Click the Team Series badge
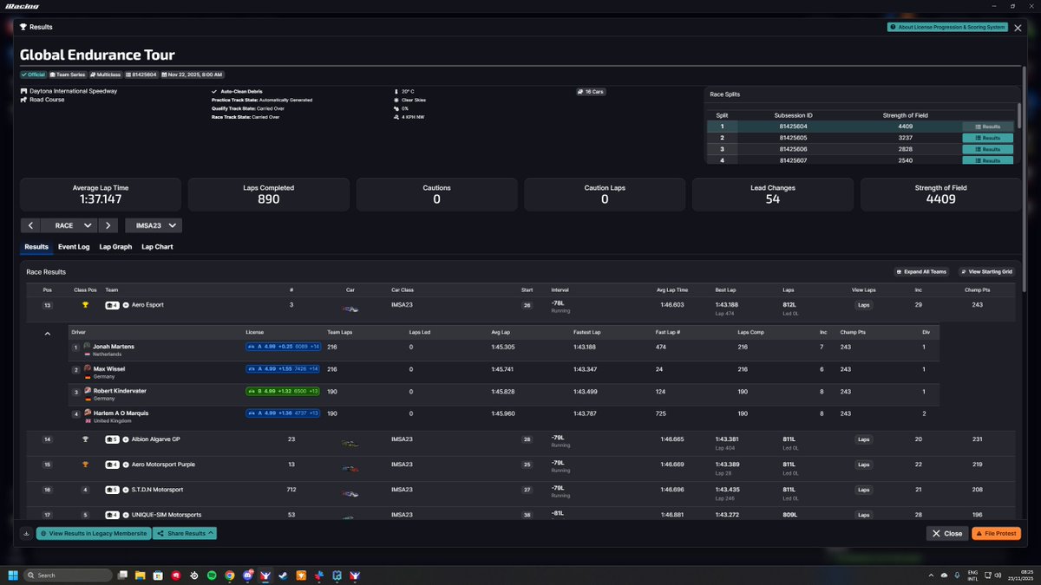Image resolution: width=1041 pixels, height=585 pixels. pos(68,75)
